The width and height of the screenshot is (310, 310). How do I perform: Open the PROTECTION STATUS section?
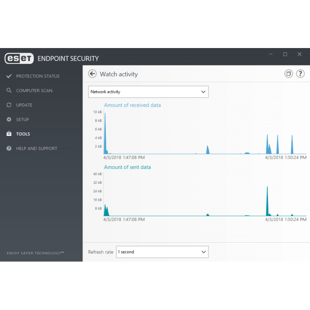click(38, 76)
